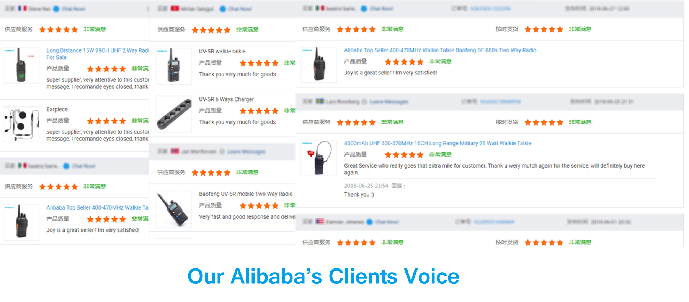Open the 4000mAh UHF walkie talkie thumbnail

click(x=318, y=158)
